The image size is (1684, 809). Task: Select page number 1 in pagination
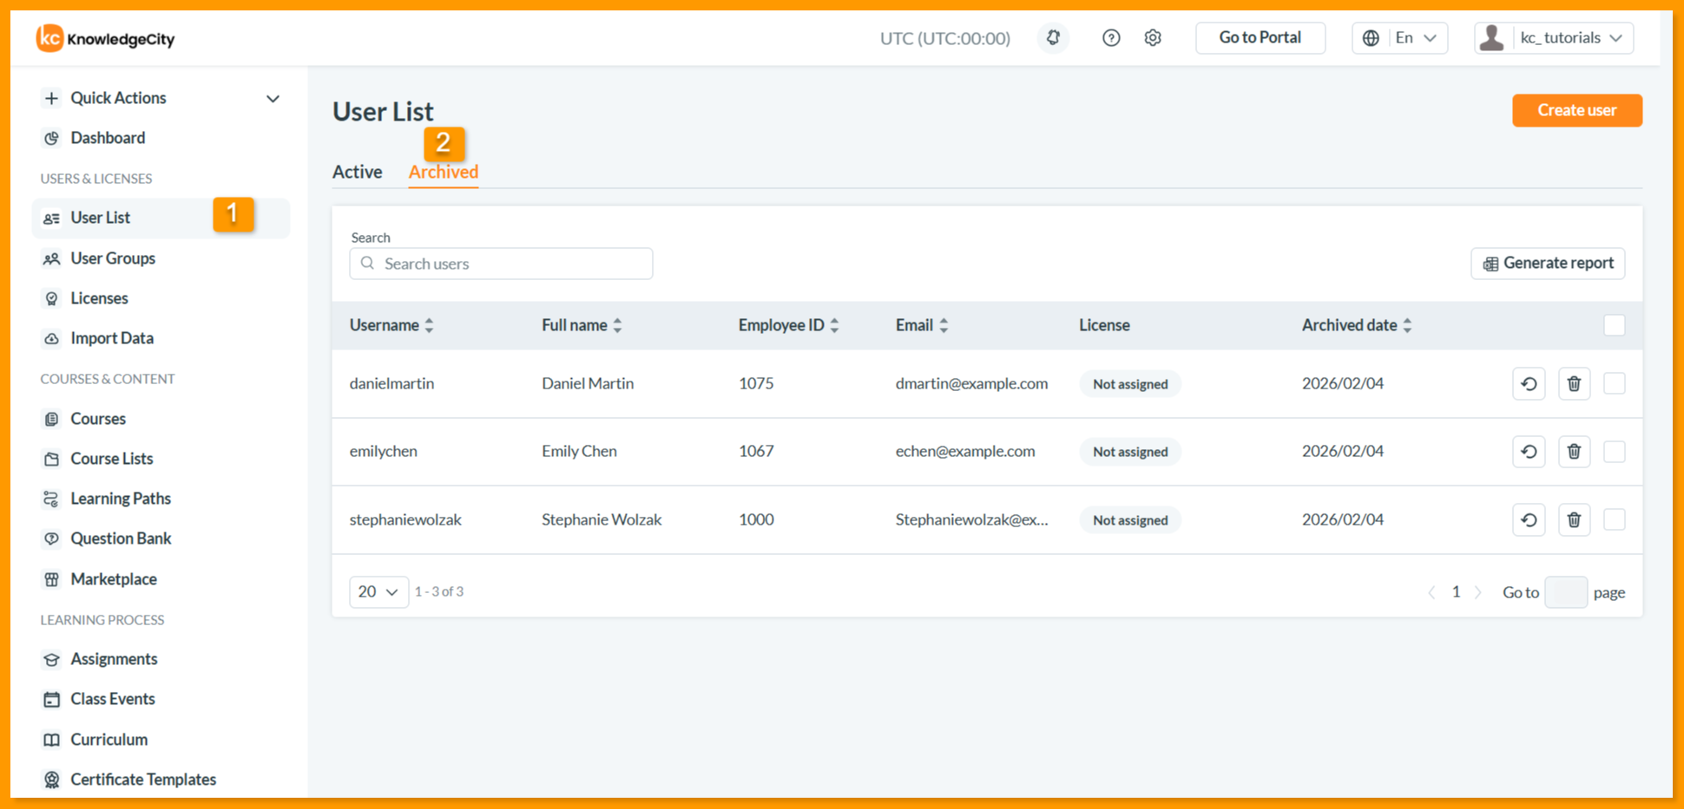[x=1456, y=592]
